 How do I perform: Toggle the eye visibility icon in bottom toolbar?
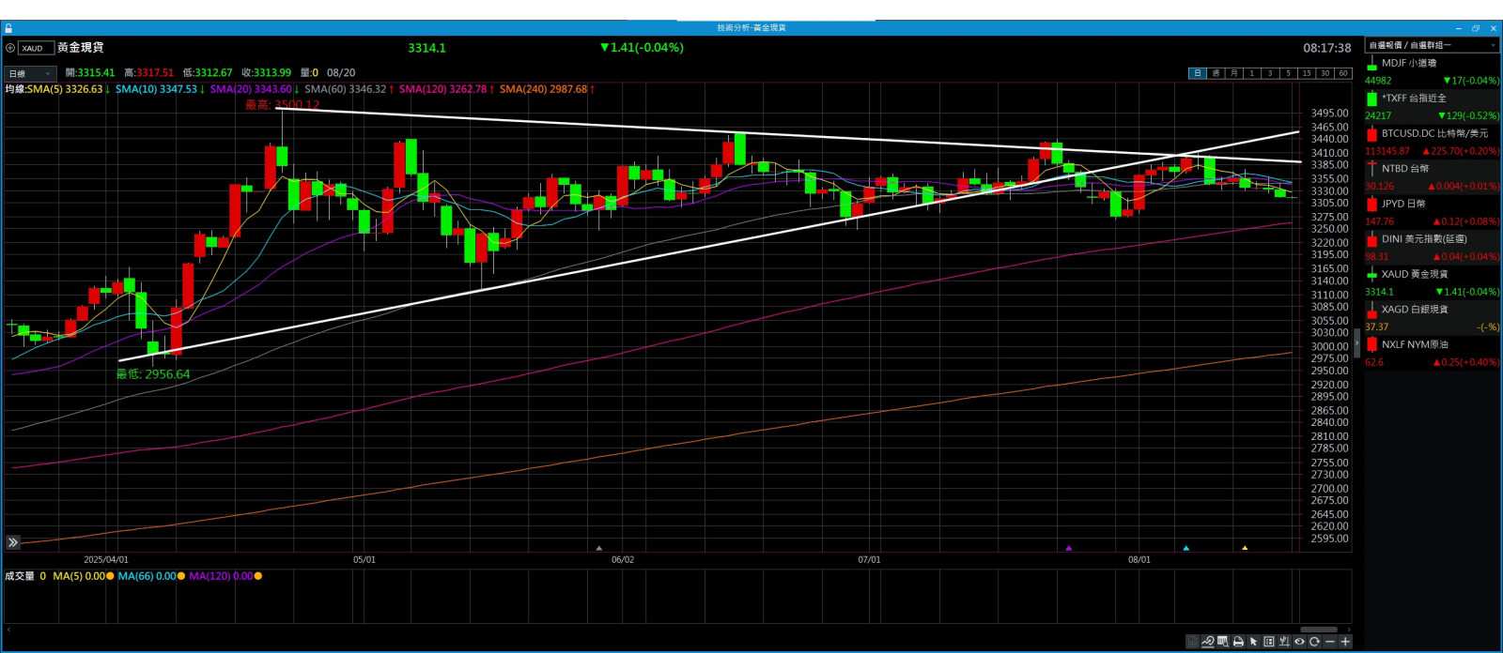point(1299,642)
